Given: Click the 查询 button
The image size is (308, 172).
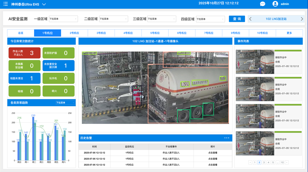Looking at the screenshot, I should pos(237,19).
